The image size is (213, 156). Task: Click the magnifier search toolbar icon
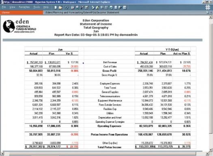pyautogui.click(x=77, y=7)
